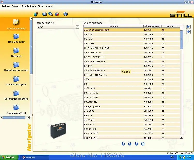Click the blue play arrow button

[x=188, y=27]
